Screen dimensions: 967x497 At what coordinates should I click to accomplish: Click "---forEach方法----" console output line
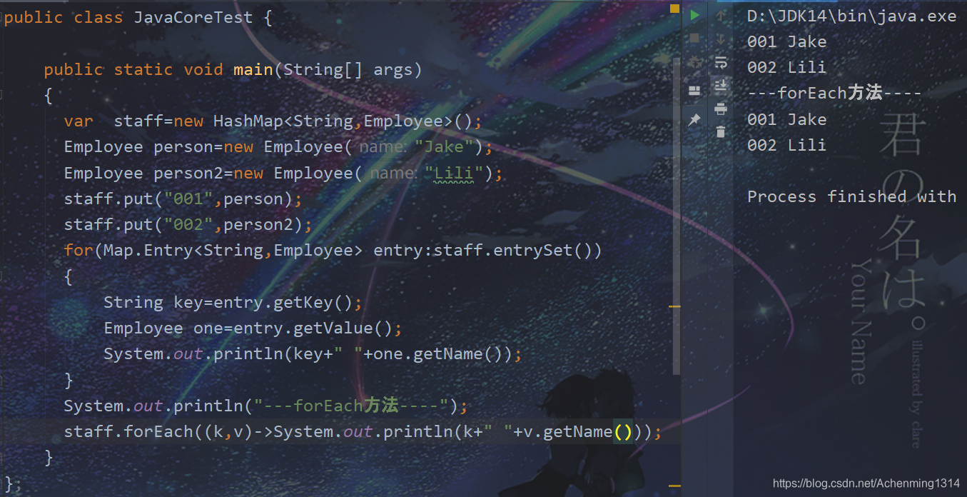pyautogui.click(x=835, y=93)
